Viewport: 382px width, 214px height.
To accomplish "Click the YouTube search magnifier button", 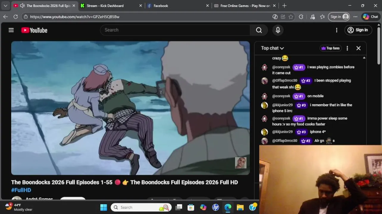I will [x=259, y=30].
